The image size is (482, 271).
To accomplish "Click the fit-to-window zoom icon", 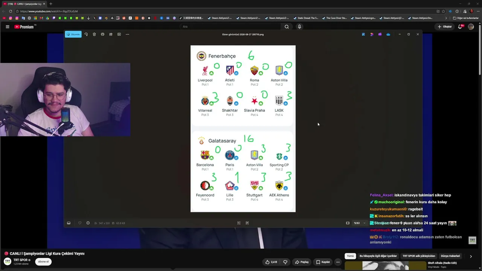I will 239,223.
